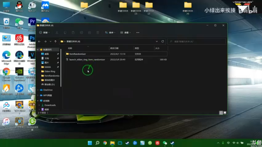
Task: Refresh the current folder view
Action: [x=162, y=41]
